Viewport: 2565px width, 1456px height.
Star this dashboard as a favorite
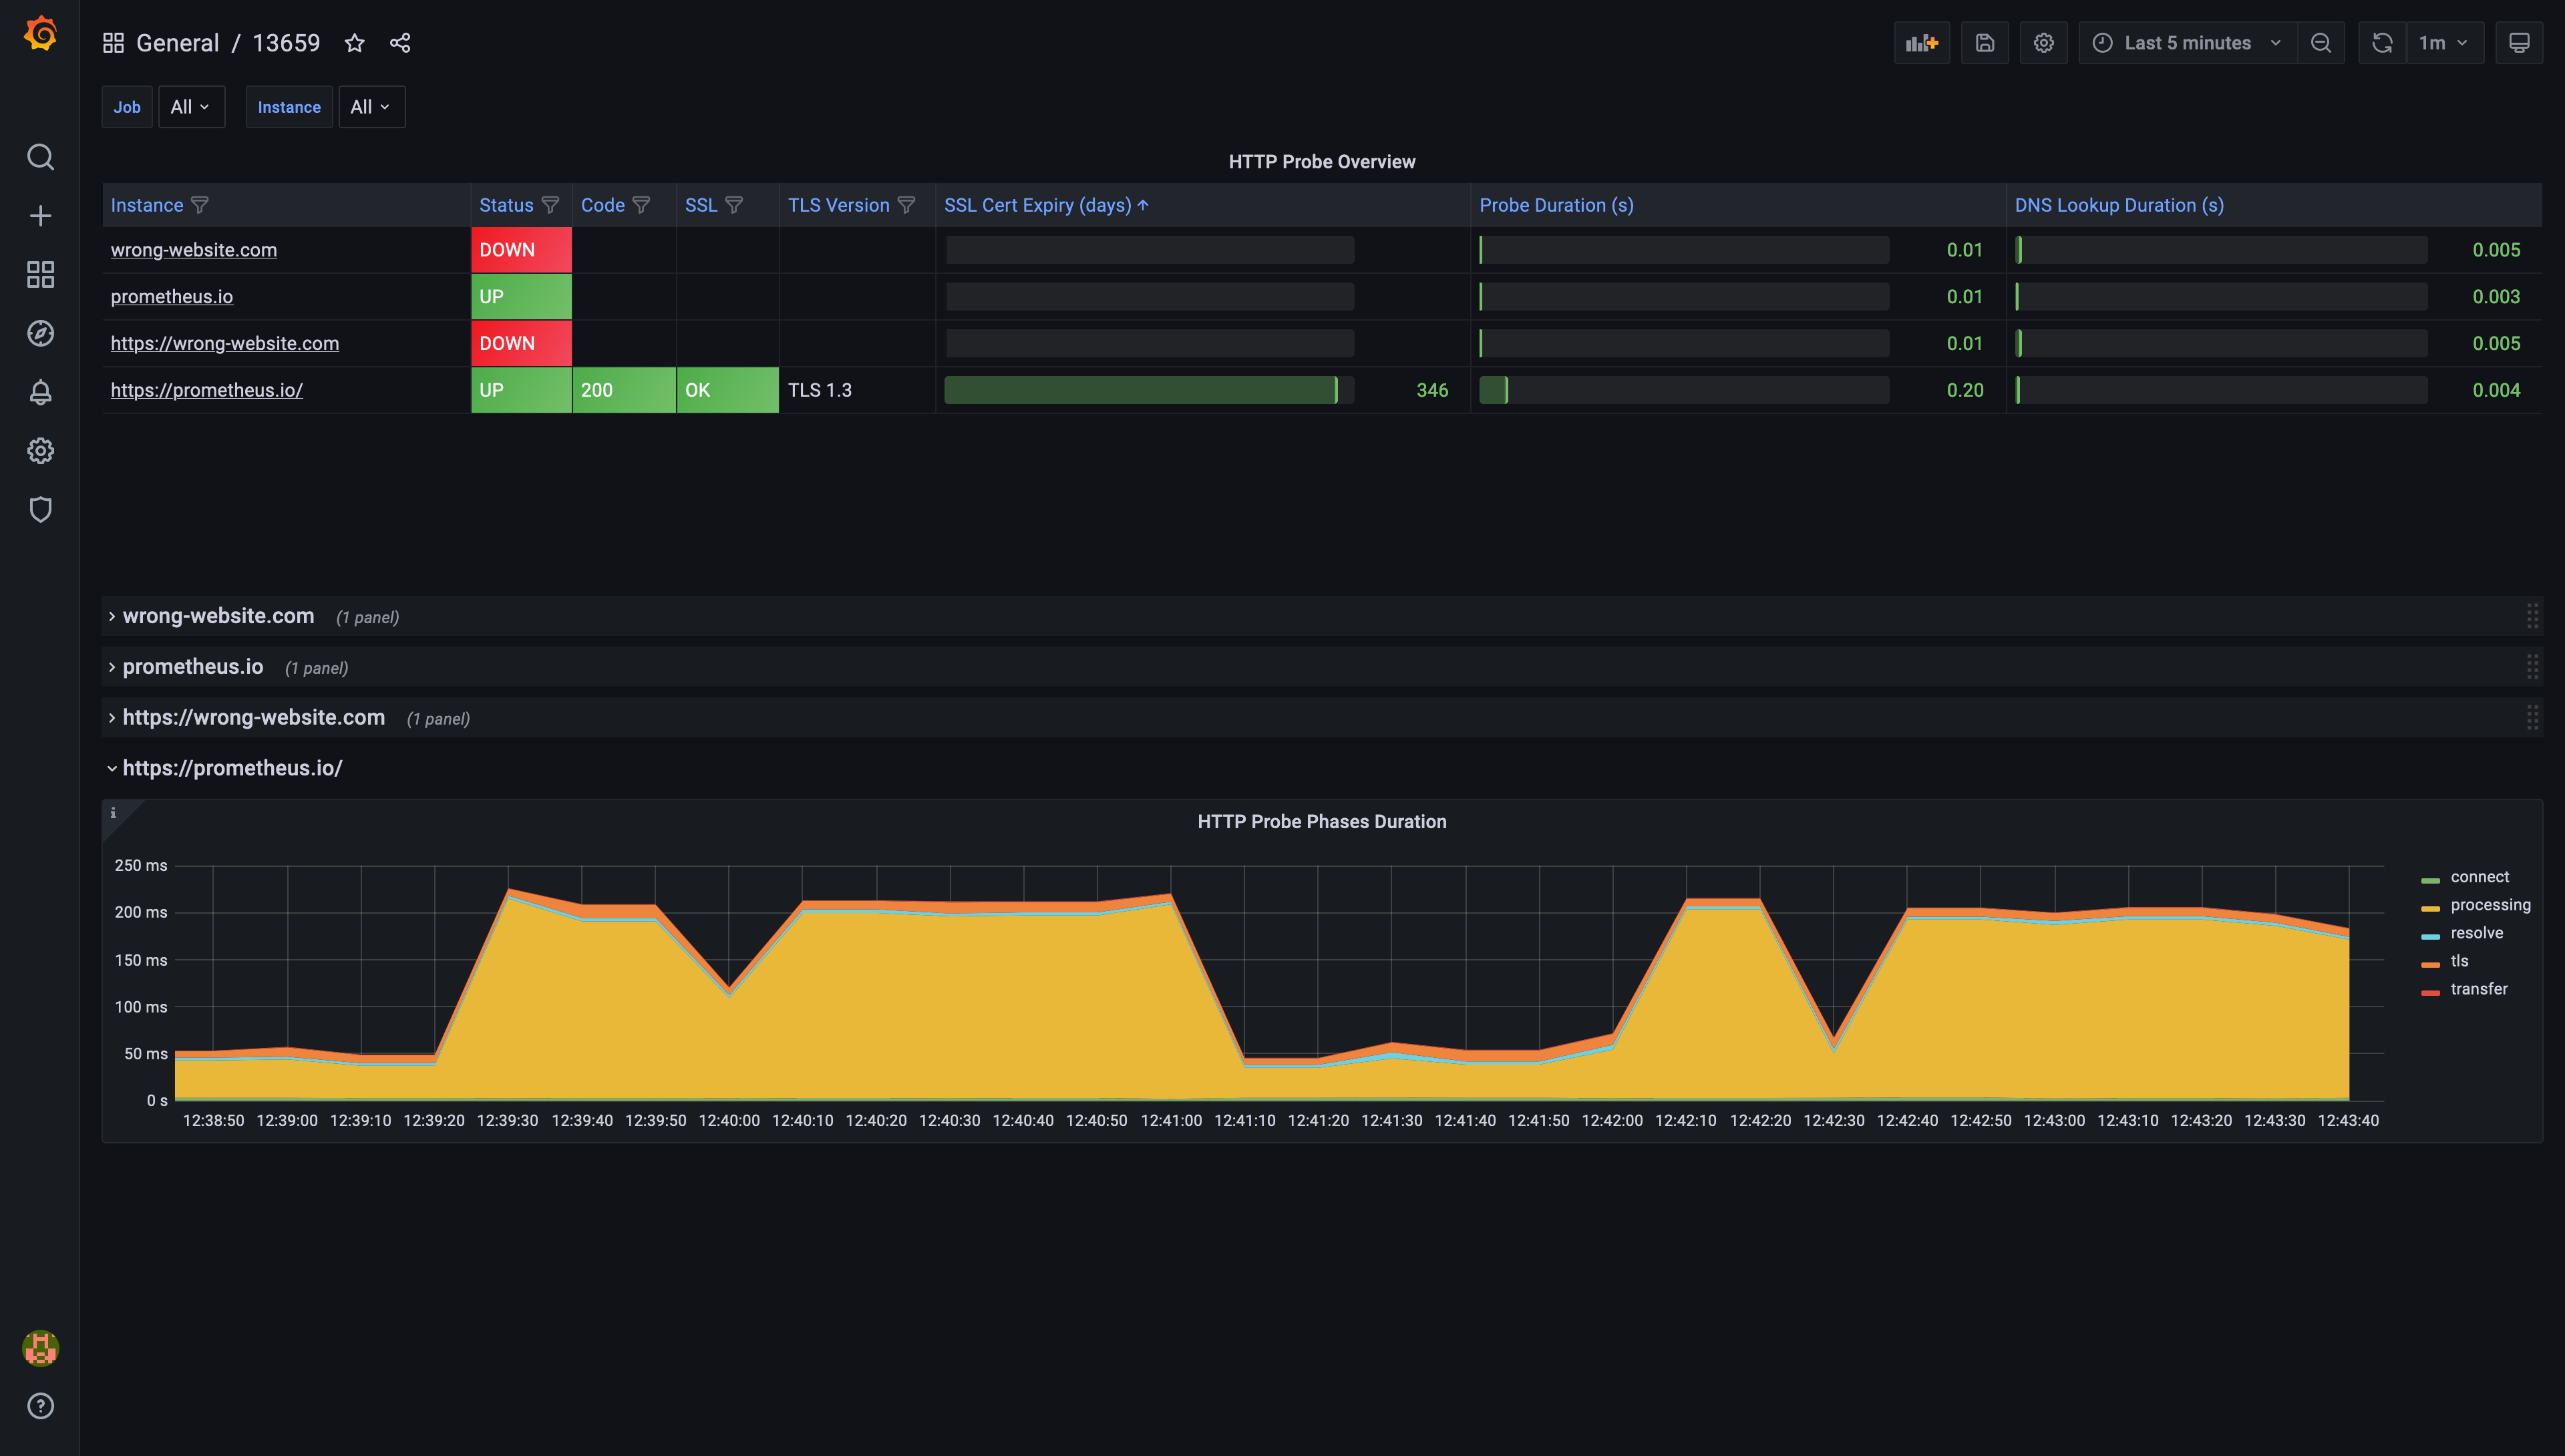click(x=354, y=43)
